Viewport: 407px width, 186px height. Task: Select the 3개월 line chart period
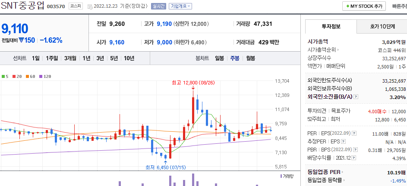pyautogui.click(x=70, y=58)
